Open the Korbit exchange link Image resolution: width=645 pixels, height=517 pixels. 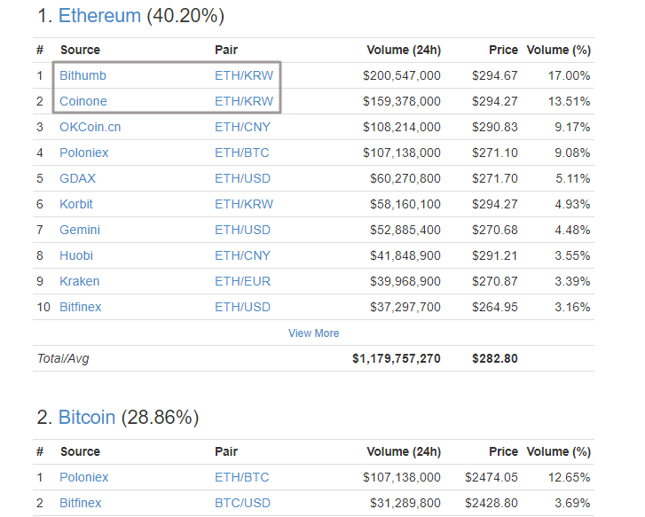tap(76, 204)
